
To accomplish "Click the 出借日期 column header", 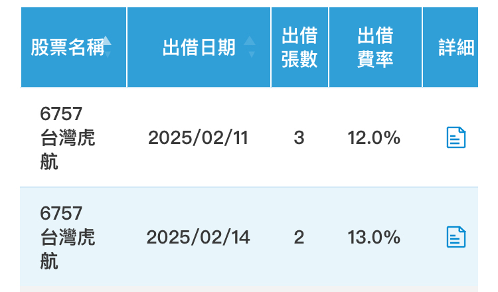I will point(199,48).
